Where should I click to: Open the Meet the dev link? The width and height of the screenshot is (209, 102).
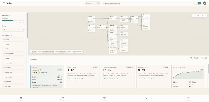[x=188, y=99]
